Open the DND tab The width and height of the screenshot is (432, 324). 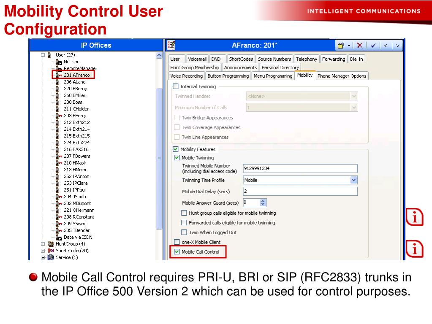coord(216,59)
